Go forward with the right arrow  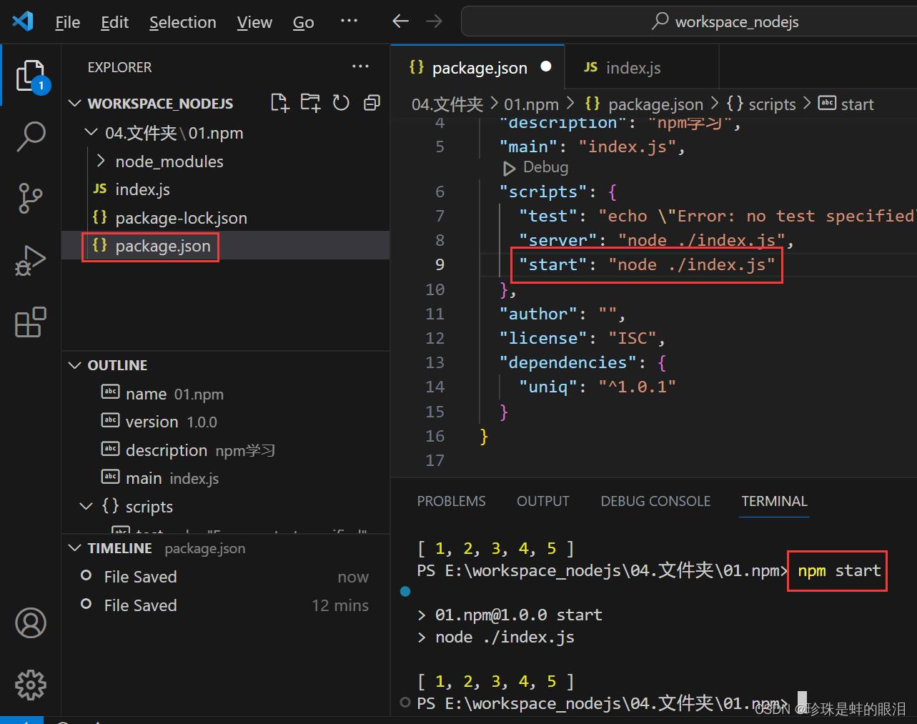(x=434, y=21)
